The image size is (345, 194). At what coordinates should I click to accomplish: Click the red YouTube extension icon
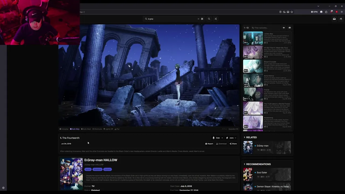pyautogui.click(x=336, y=12)
